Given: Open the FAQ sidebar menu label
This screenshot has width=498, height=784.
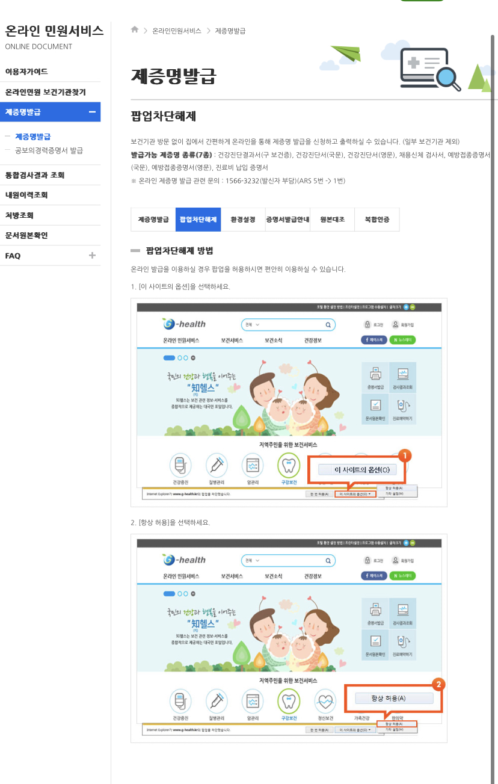Looking at the screenshot, I should [x=13, y=256].
